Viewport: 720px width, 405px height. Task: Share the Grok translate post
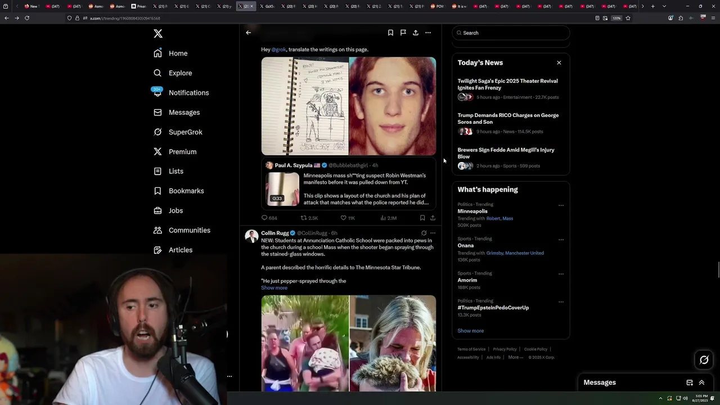[x=433, y=218]
